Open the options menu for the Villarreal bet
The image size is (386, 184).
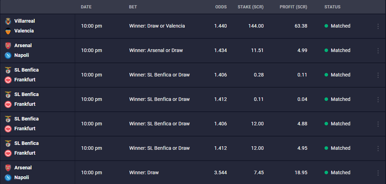[378, 26]
